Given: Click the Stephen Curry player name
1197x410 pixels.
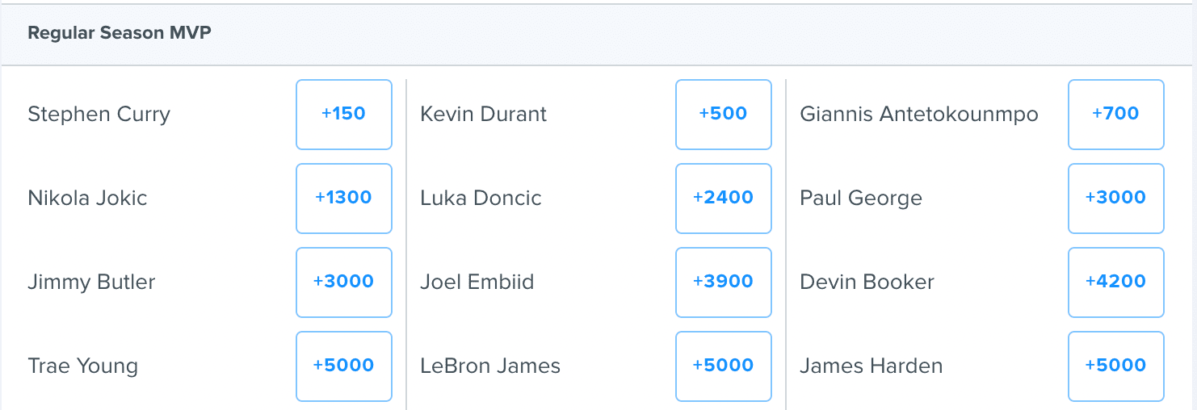Looking at the screenshot, I should pyautogui.click(x=99, y=115).
